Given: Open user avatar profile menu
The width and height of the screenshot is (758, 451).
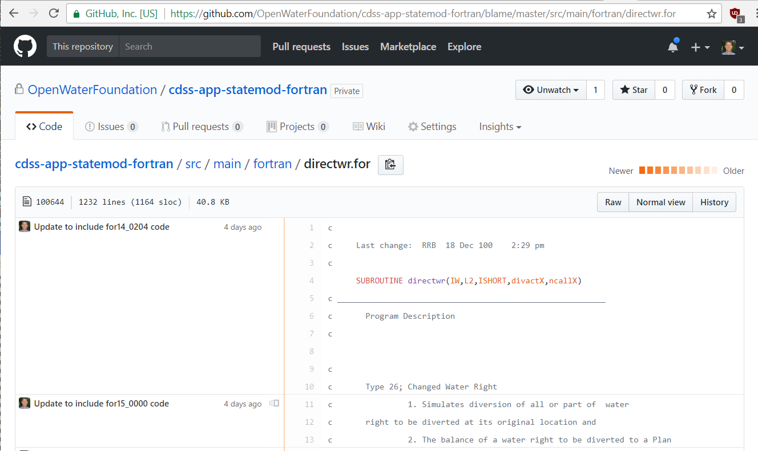Looking at the screenshot, I should 733,47.
